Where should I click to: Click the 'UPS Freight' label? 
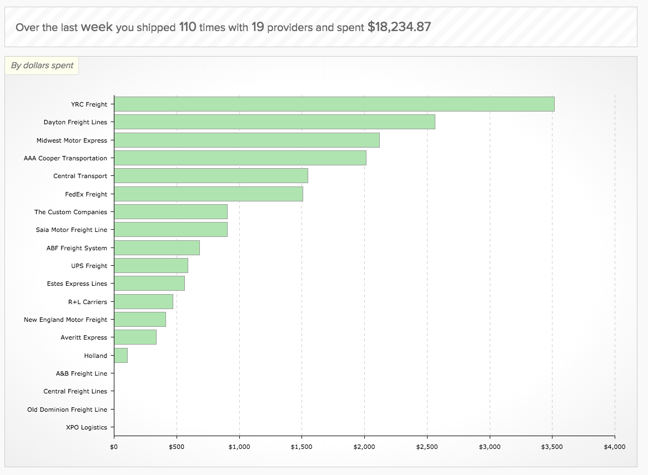pos(89,266)
